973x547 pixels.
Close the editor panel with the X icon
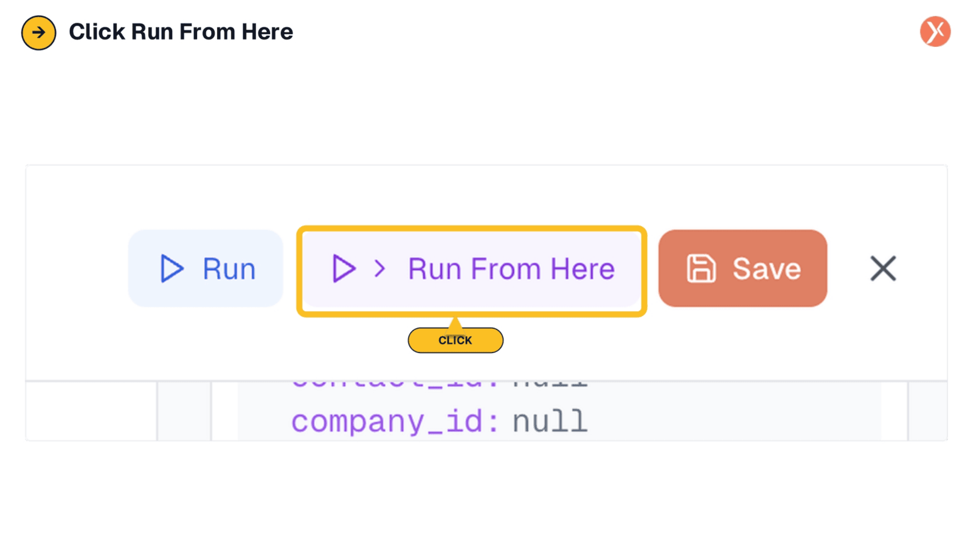pyautogui.click(x=883, y=268)
